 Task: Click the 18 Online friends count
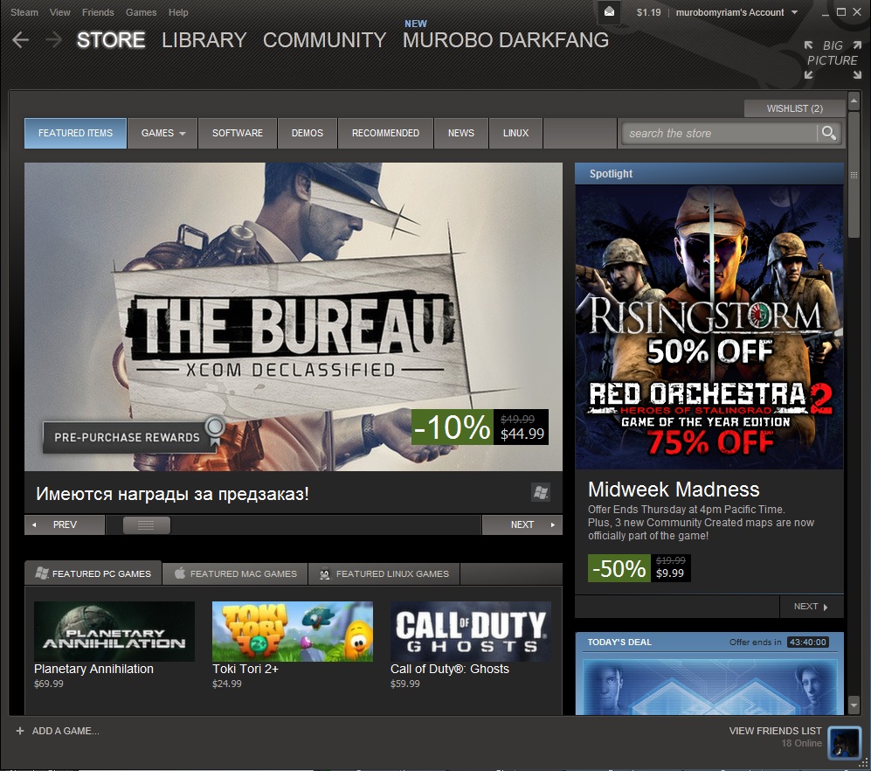[802, 743]
